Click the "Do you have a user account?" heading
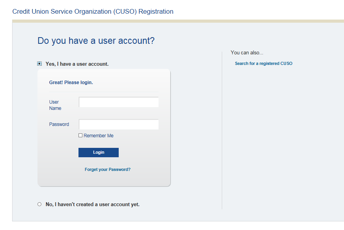The width and height of the screenshot is (344, 230). tap(96, 41)
